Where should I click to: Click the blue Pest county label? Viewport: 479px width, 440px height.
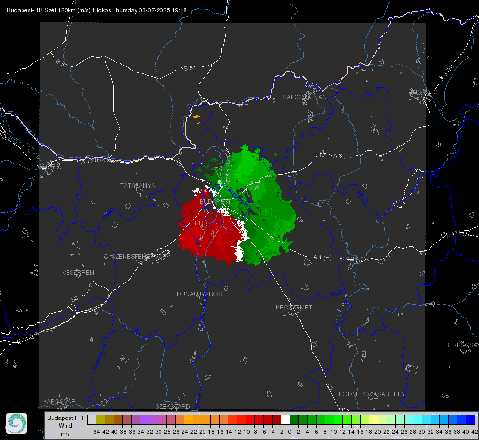[337, 294]
